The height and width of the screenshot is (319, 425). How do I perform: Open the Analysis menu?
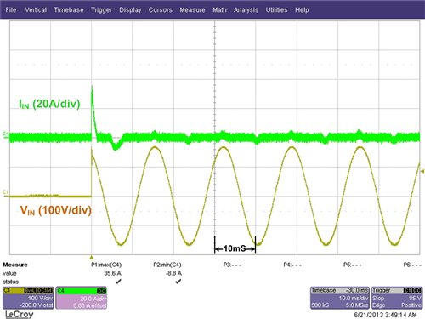(x=246, y=10)
